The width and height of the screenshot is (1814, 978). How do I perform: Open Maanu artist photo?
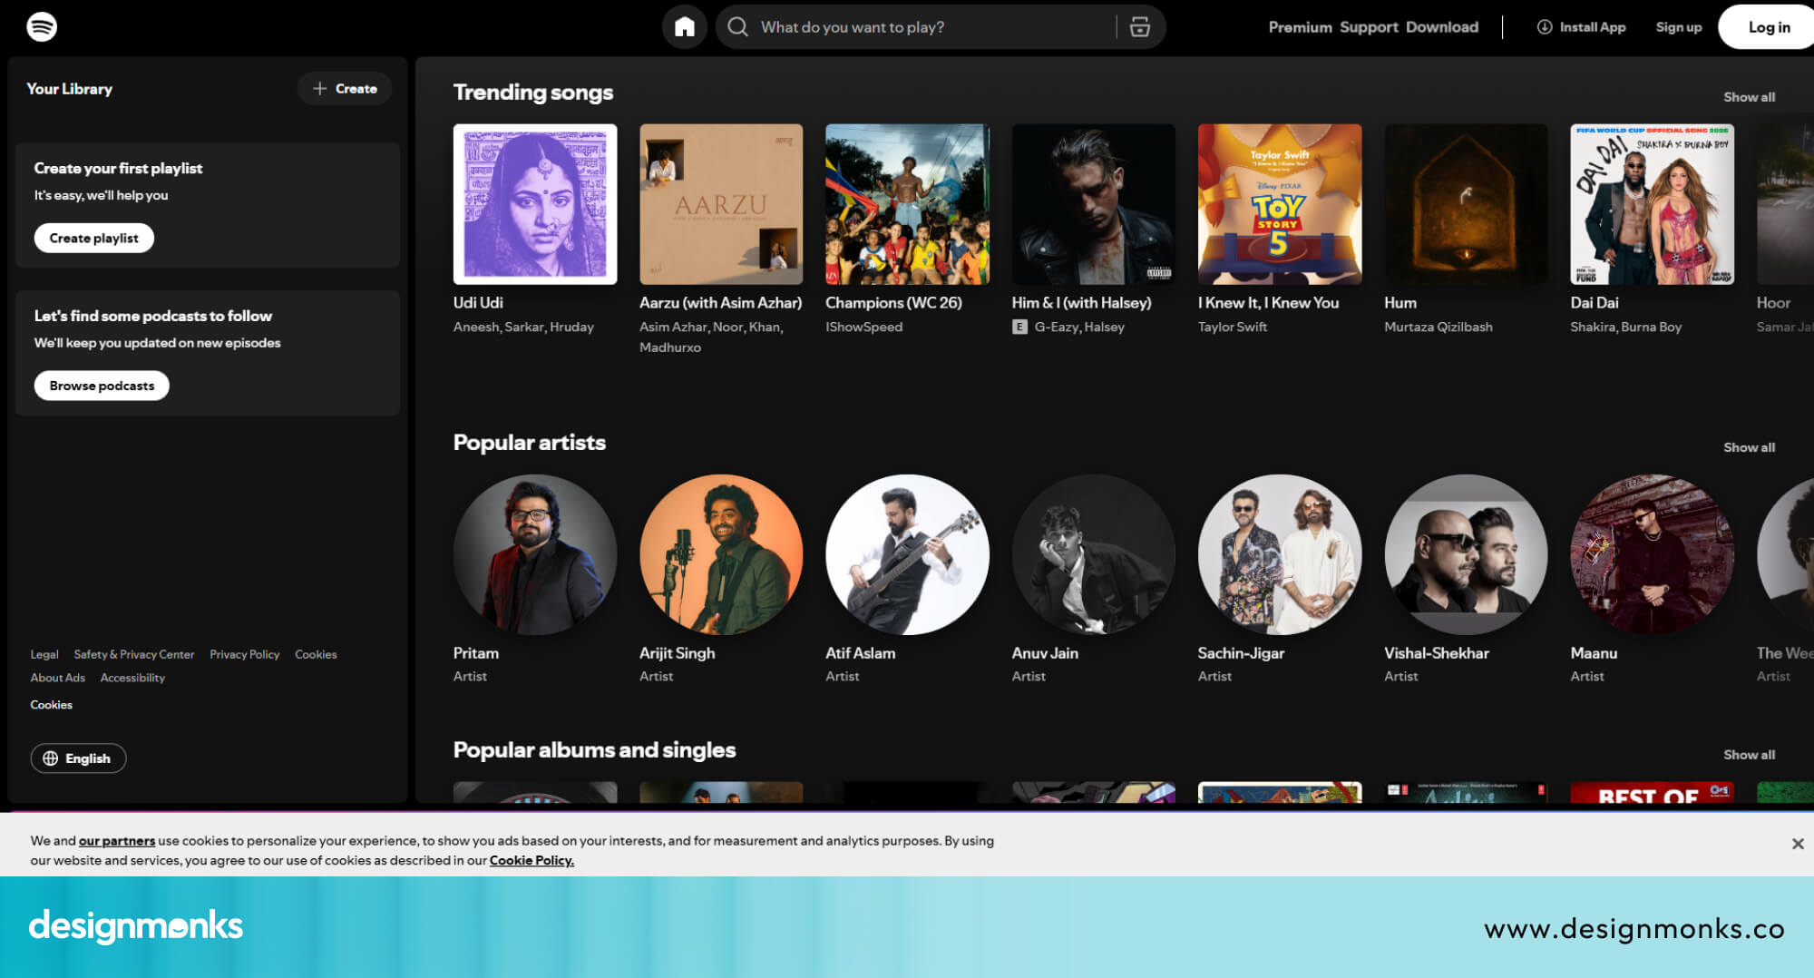(x=1652, y=554)
